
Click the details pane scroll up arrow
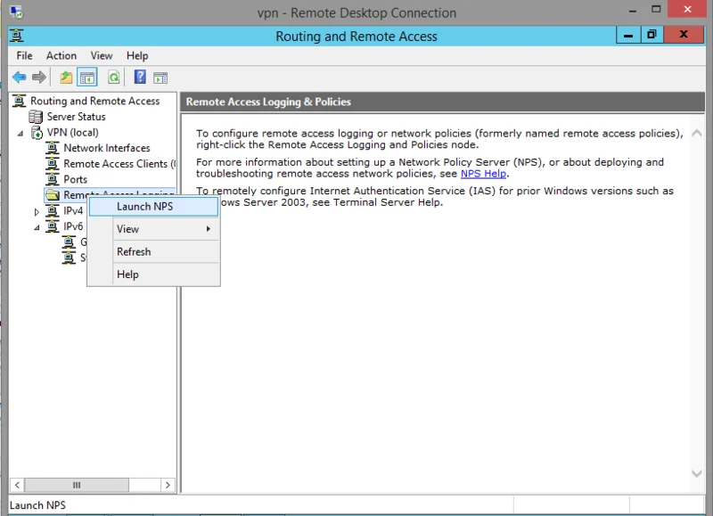click(x=696, y=133)
